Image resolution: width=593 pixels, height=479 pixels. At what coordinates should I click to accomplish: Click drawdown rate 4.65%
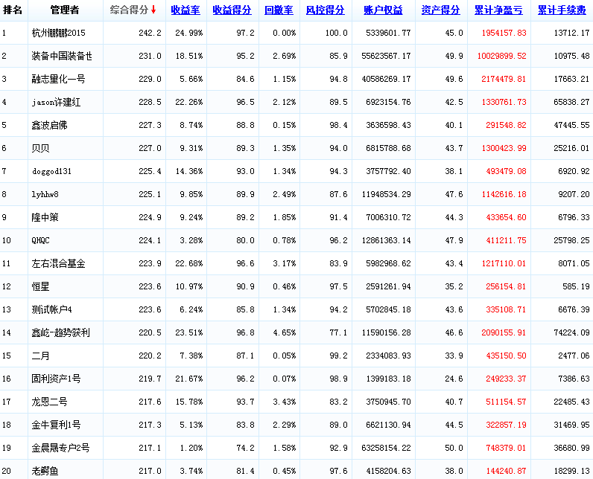285,332
